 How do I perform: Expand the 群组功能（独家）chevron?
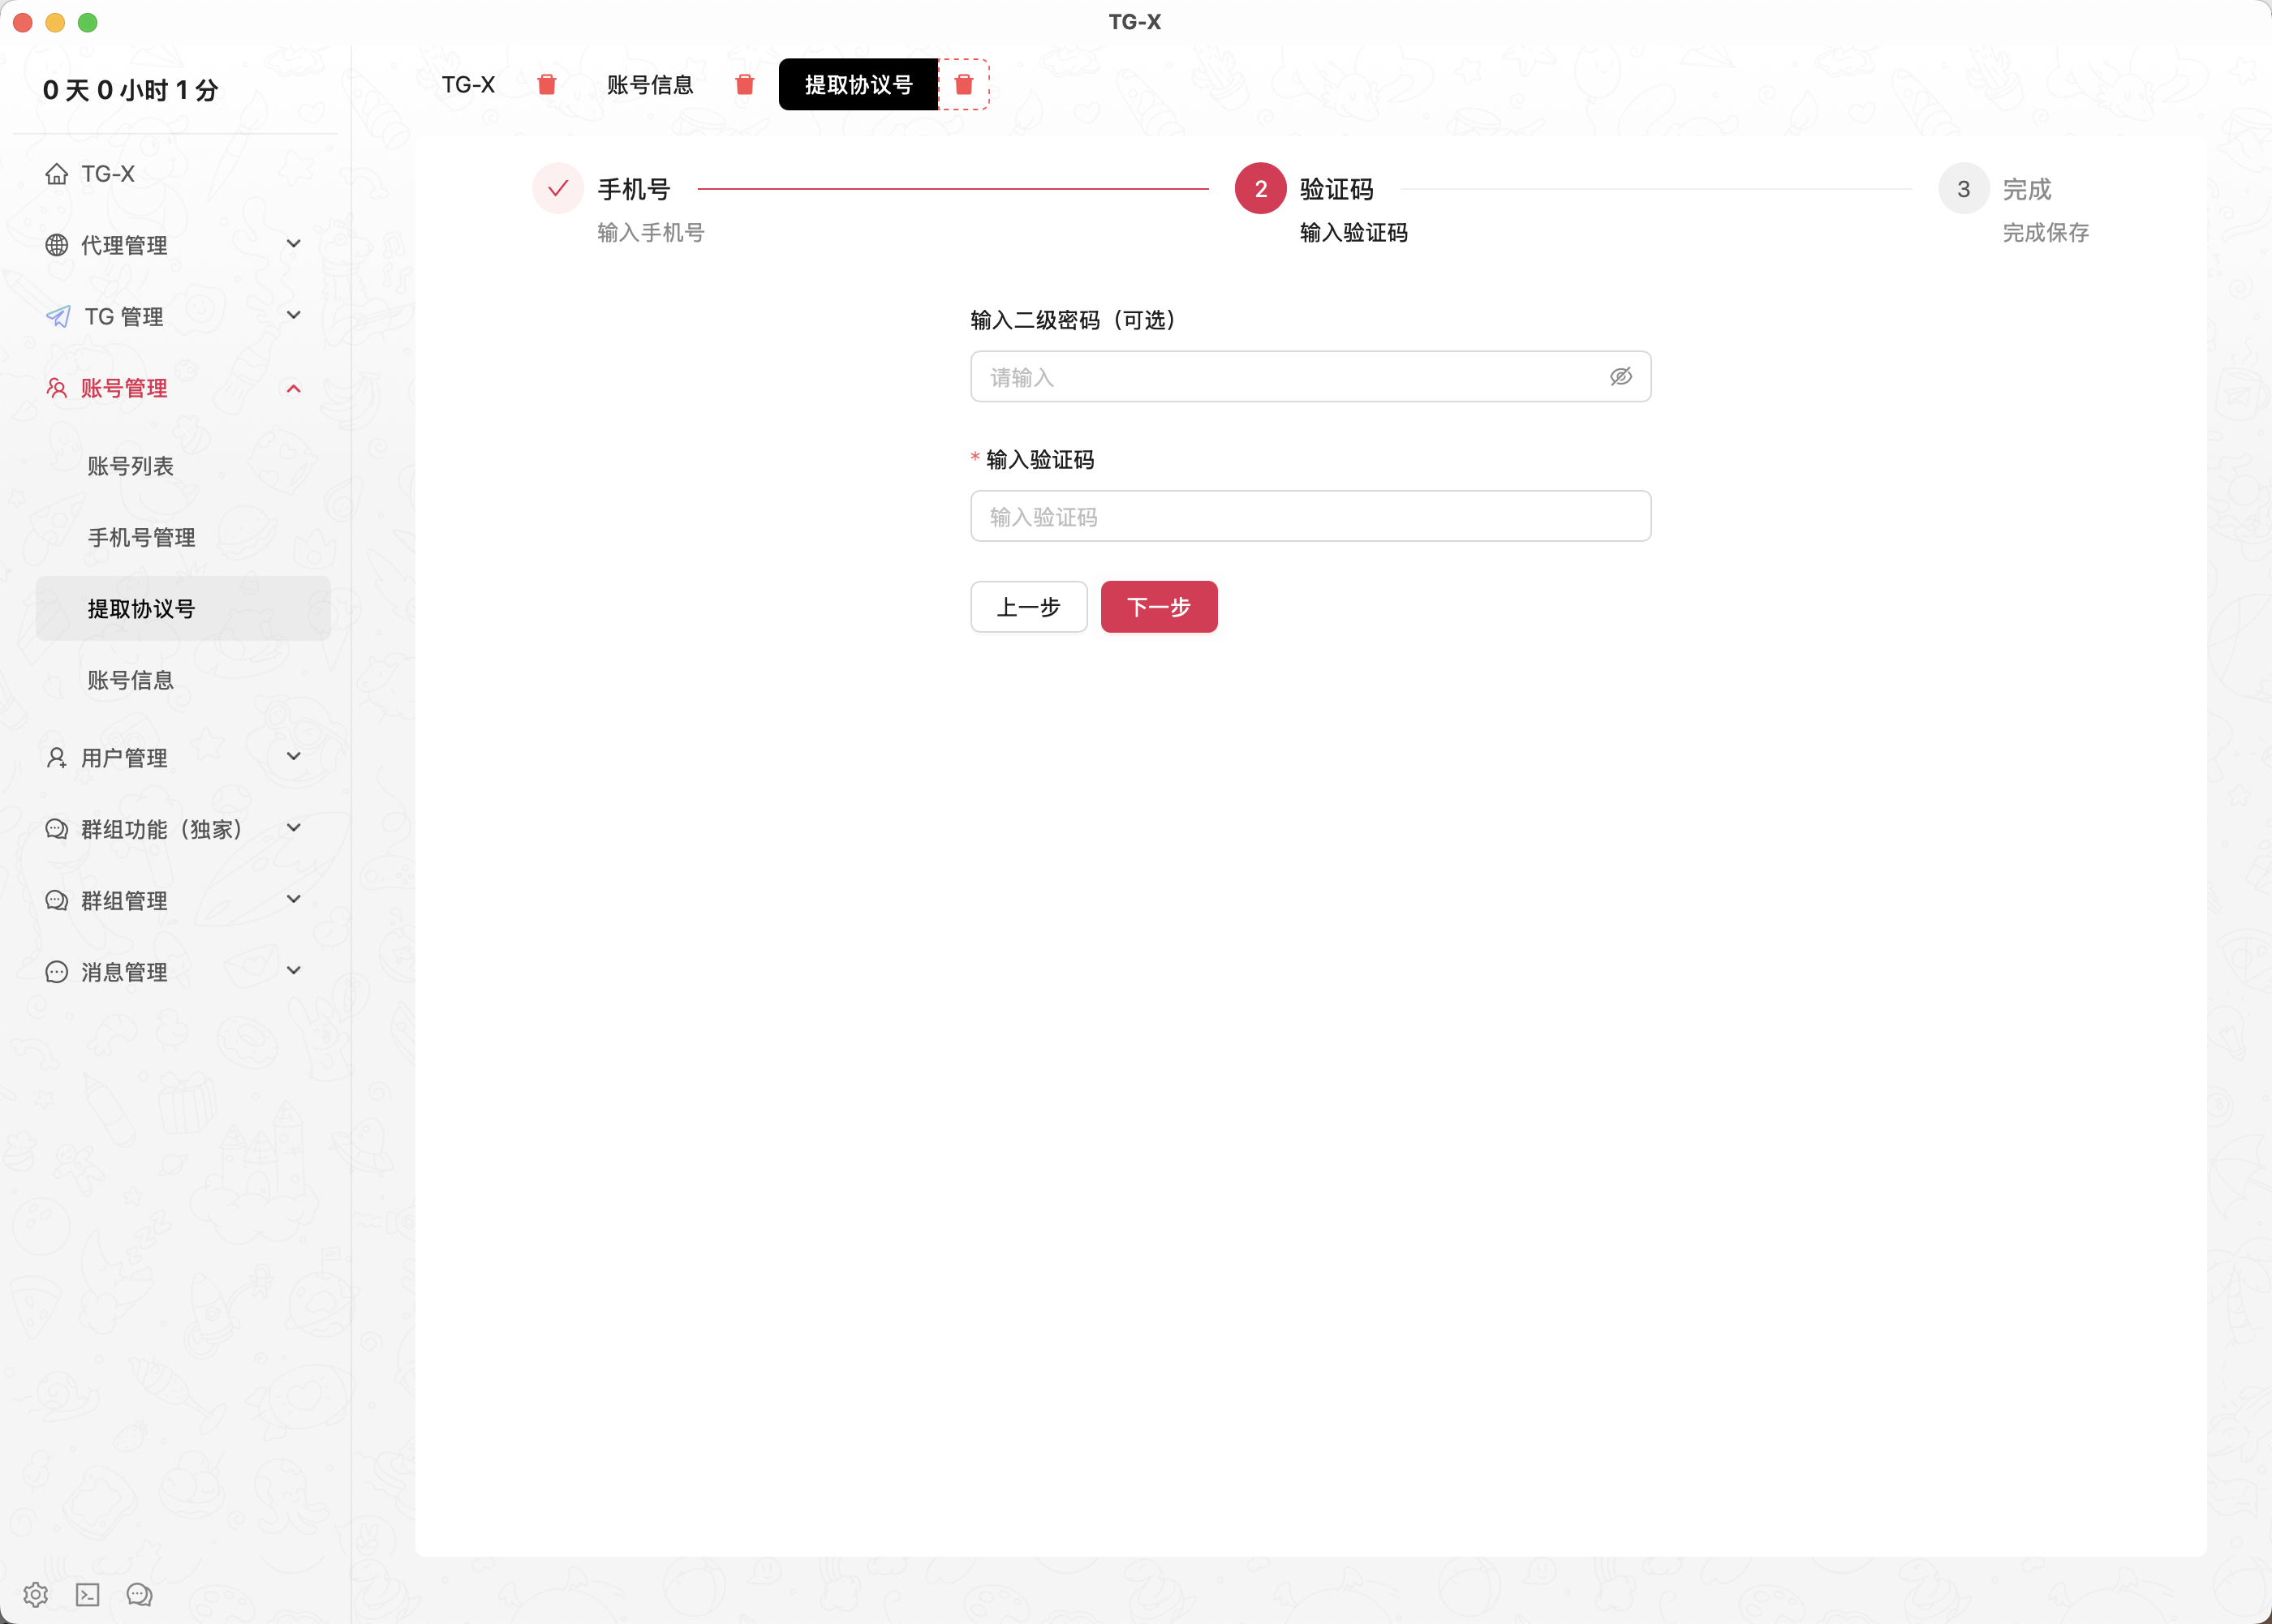294,828
